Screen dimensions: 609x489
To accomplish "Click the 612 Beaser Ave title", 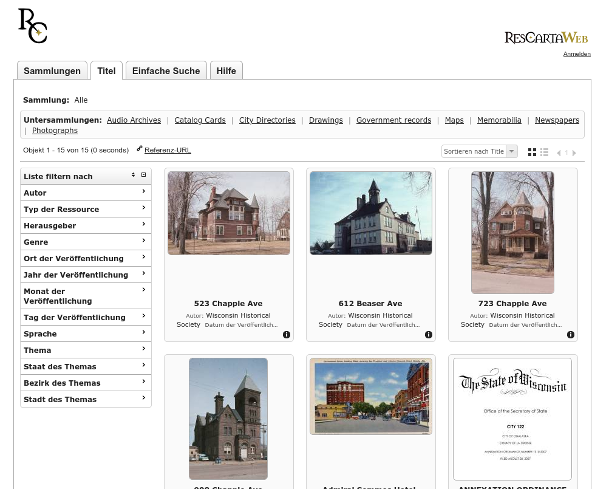I will tap(370, 304).
